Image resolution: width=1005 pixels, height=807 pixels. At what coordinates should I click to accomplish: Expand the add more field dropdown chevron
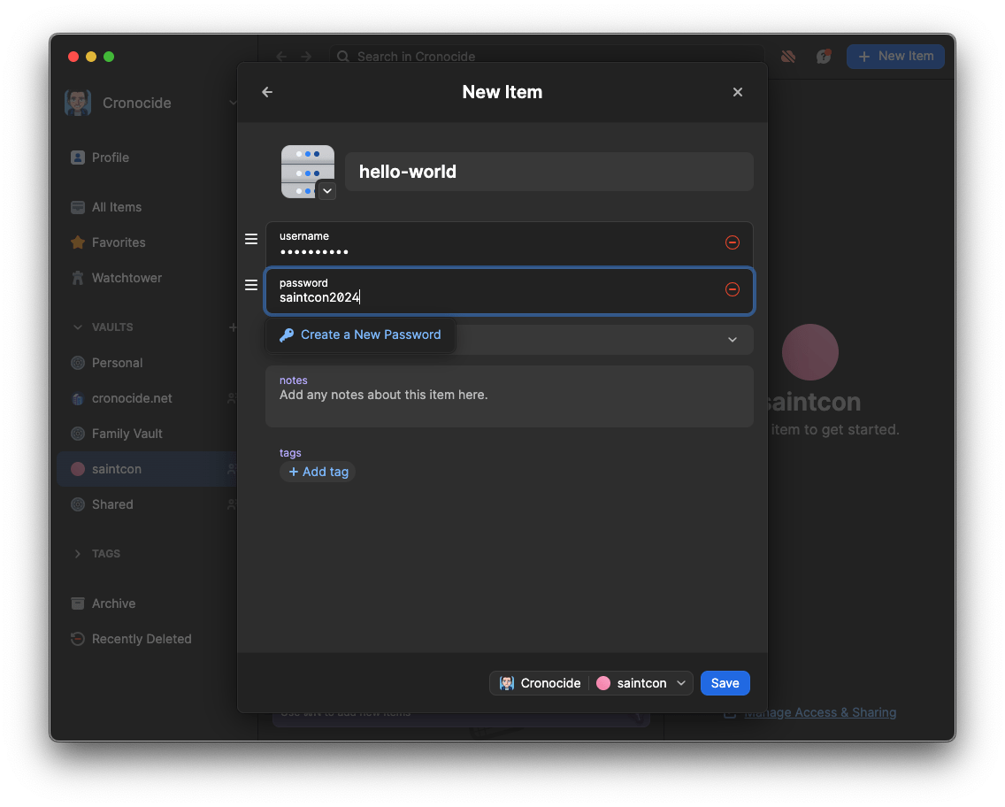pyautogui.click(x=732, y=339)
